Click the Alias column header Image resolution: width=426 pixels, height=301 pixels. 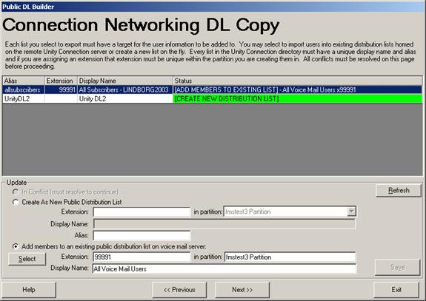point(24,81)
